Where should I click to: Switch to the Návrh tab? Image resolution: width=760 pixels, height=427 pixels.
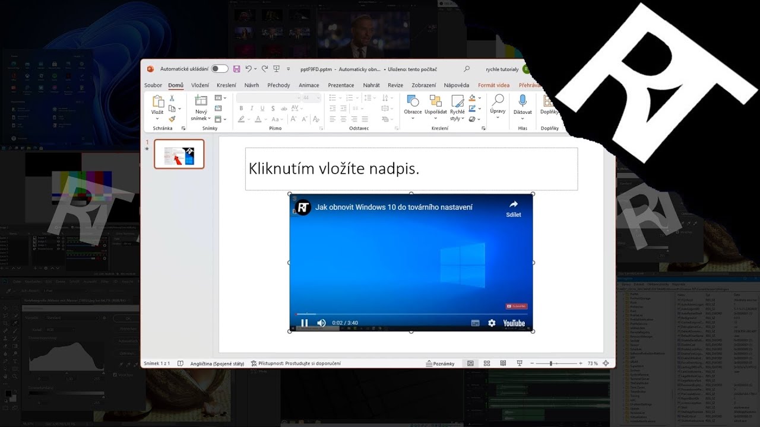(252, 85)
